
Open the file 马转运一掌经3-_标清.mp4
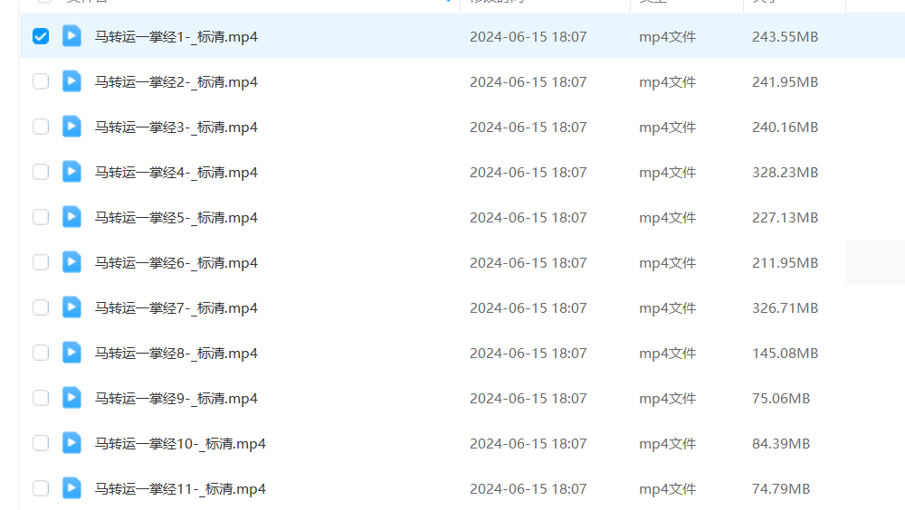(x=176, y=127)
